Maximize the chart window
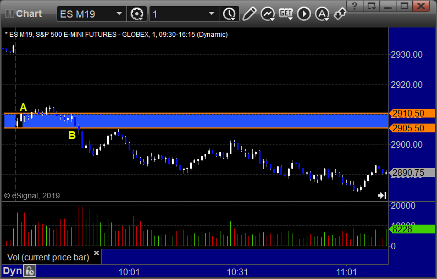The image size is (437, 279). pos(405,6)
